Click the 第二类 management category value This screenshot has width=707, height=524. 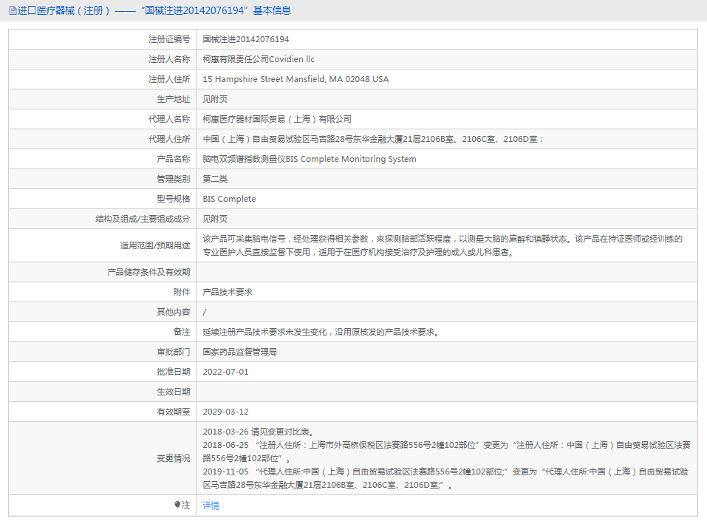click(215, 179)
